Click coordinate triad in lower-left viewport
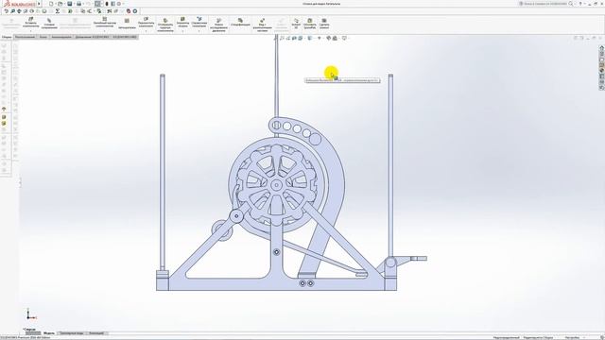 (x=30, y=314)
